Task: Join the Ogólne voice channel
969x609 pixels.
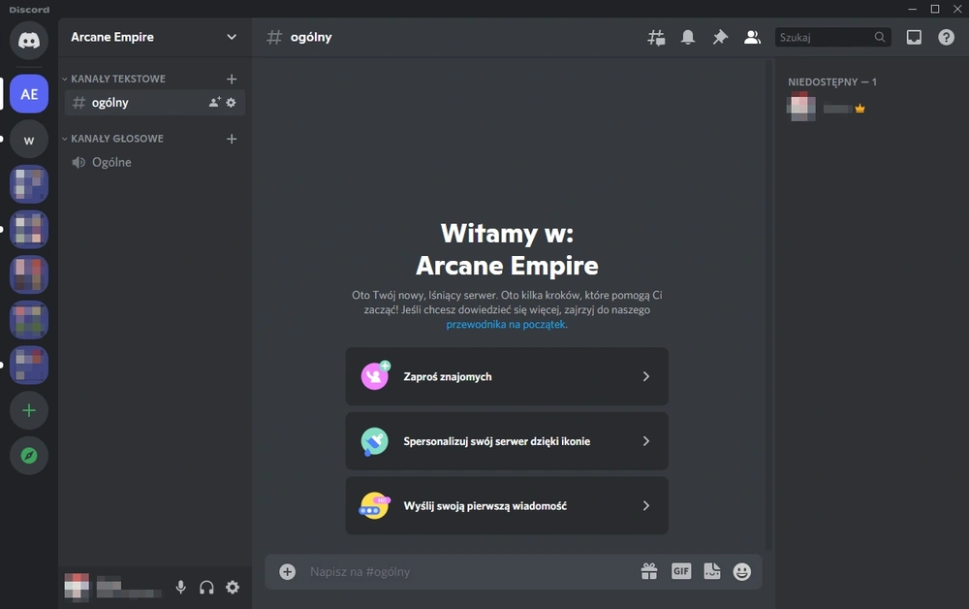Action: point(154,162)
